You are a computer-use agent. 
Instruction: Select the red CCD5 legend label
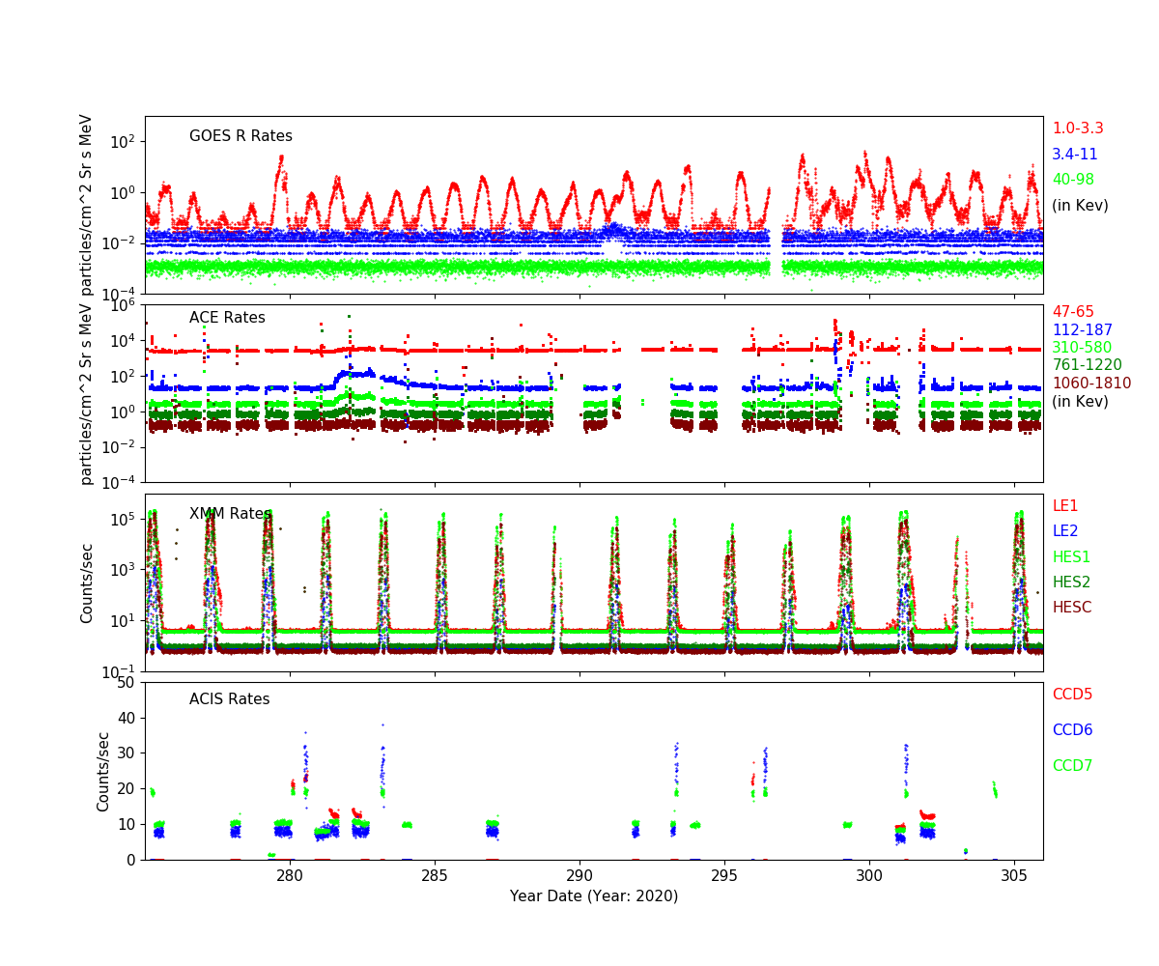point(1072,695)
